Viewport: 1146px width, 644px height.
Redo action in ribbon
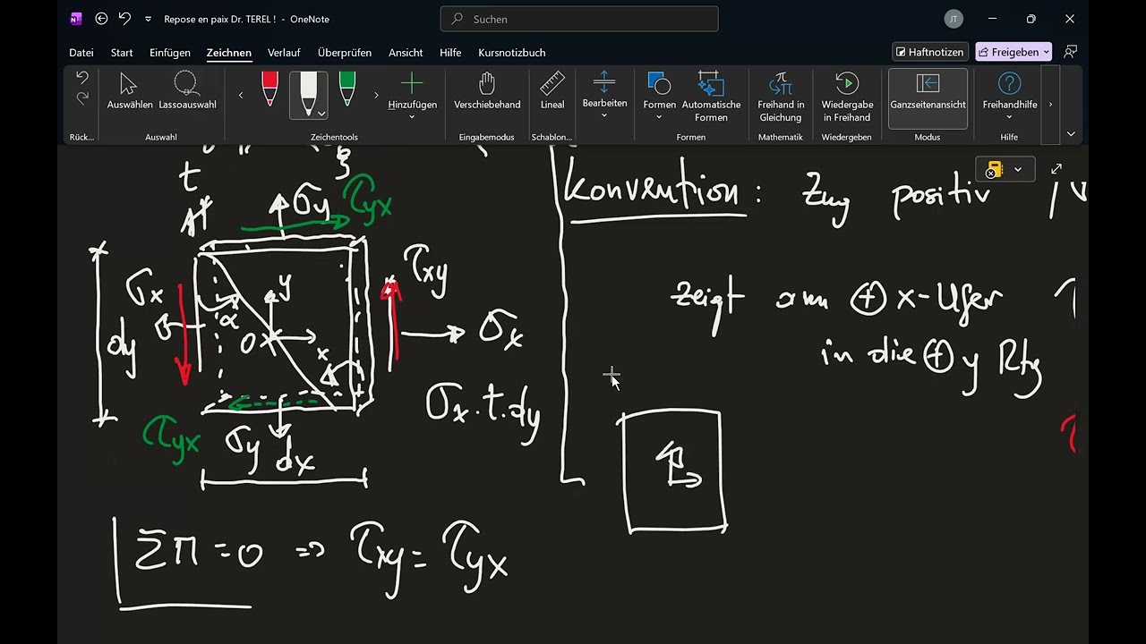click(82, 98)
